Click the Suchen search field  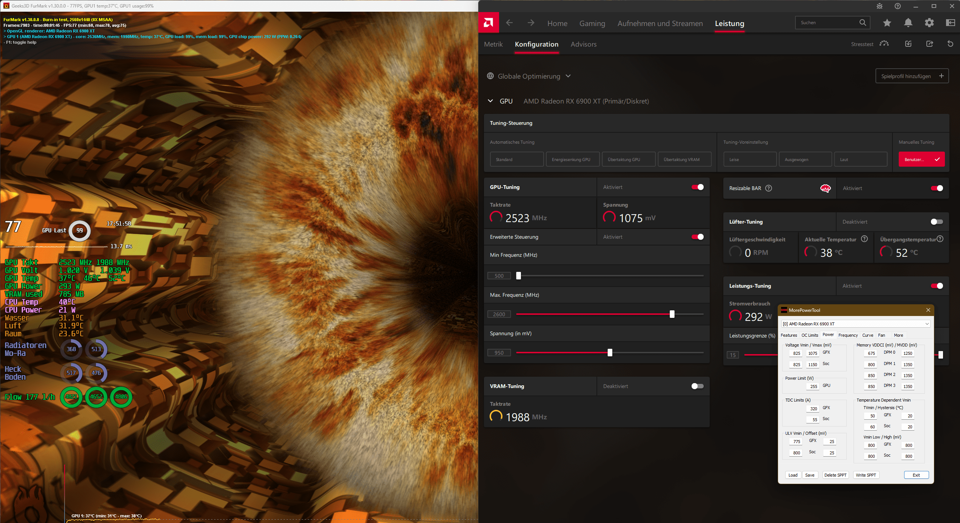click(832, 23)
